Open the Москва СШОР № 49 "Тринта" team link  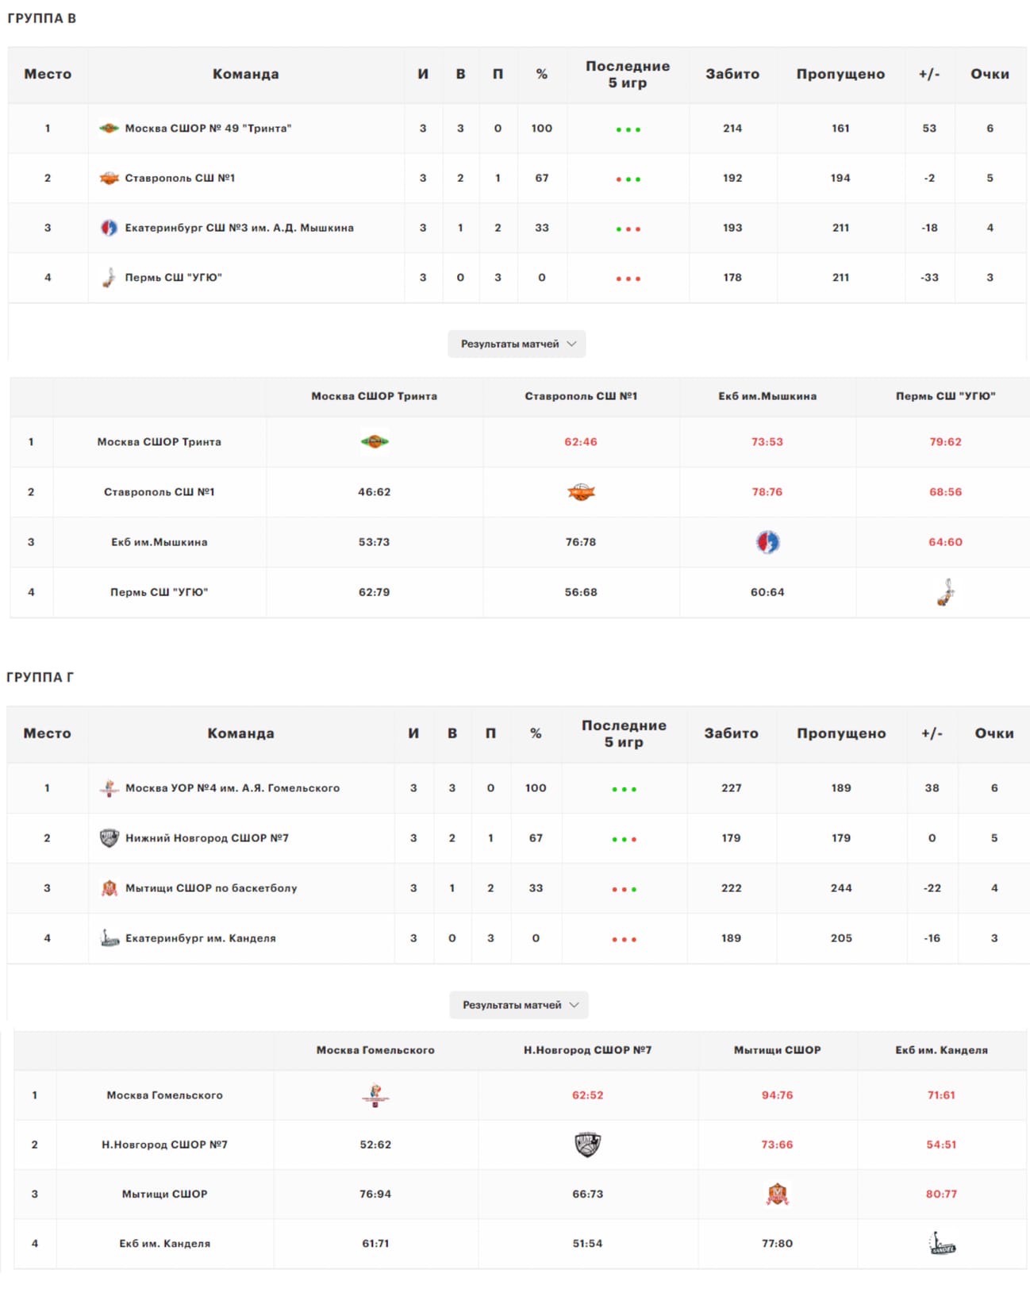tap(208, 129)
